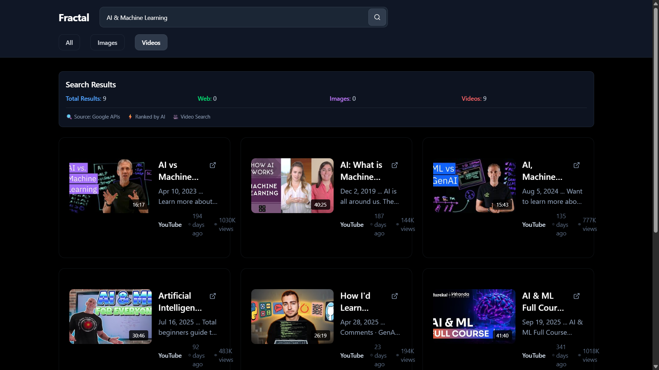Open external link icon for 'AI, Machine...' video

click(577, 165)
